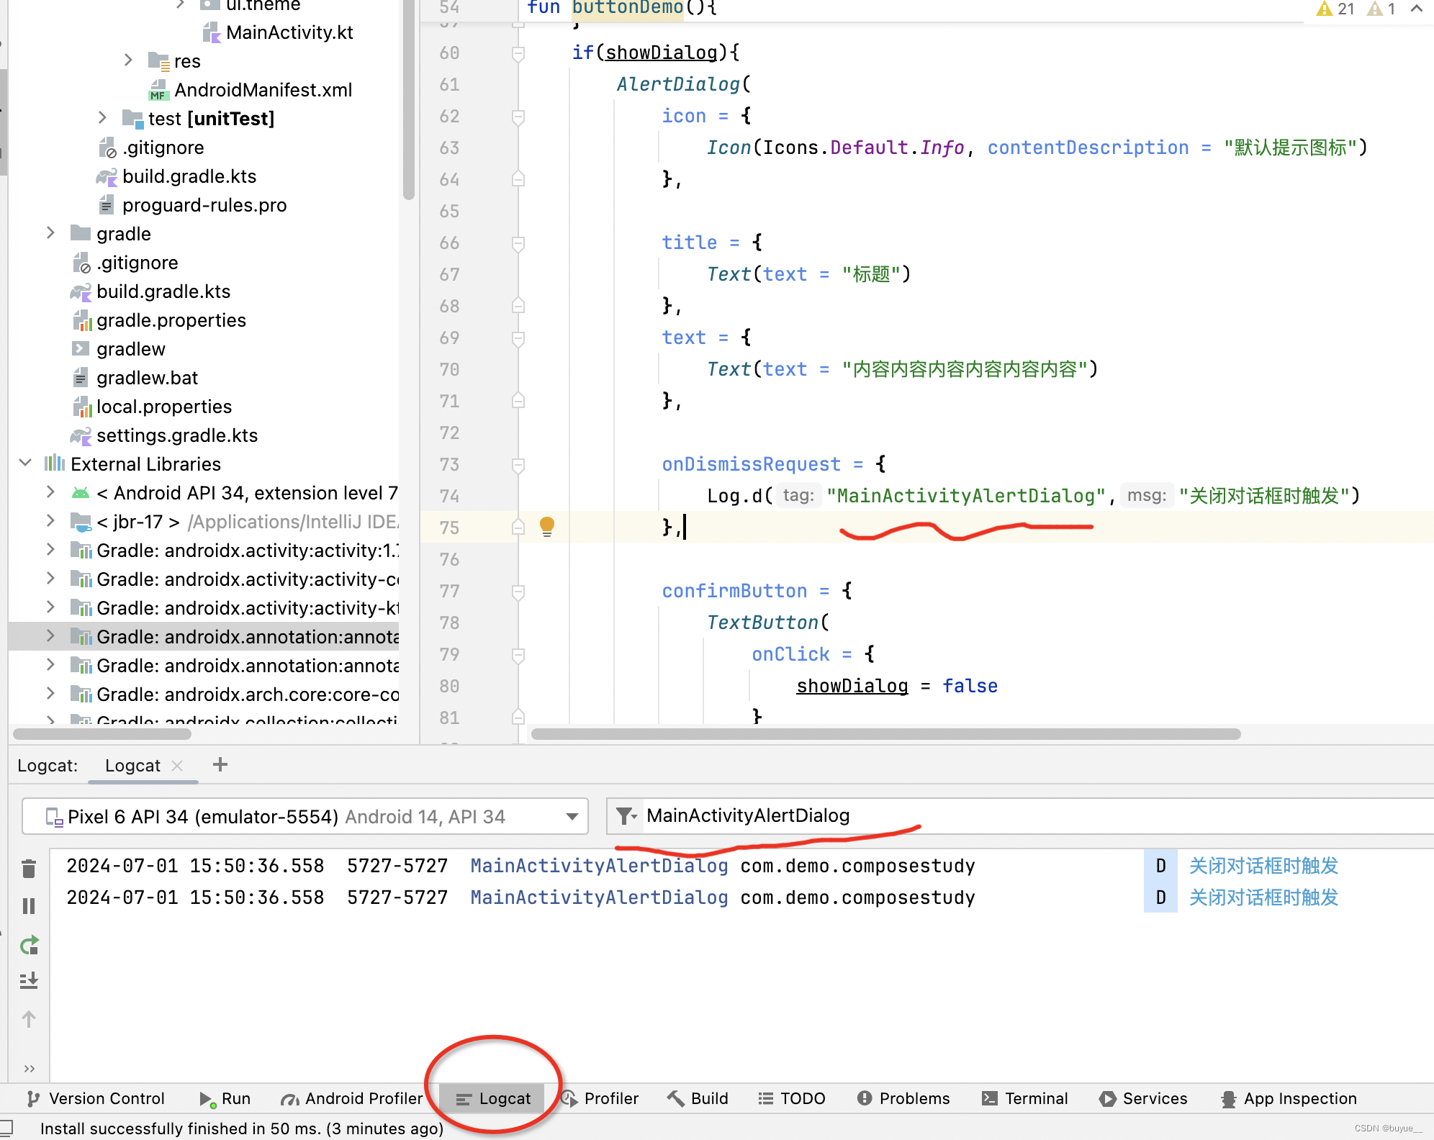Open the Terminal tool window tab
Image resolution: width=1434 pixels, height=1140 pixels.
coord(1024,1098)
